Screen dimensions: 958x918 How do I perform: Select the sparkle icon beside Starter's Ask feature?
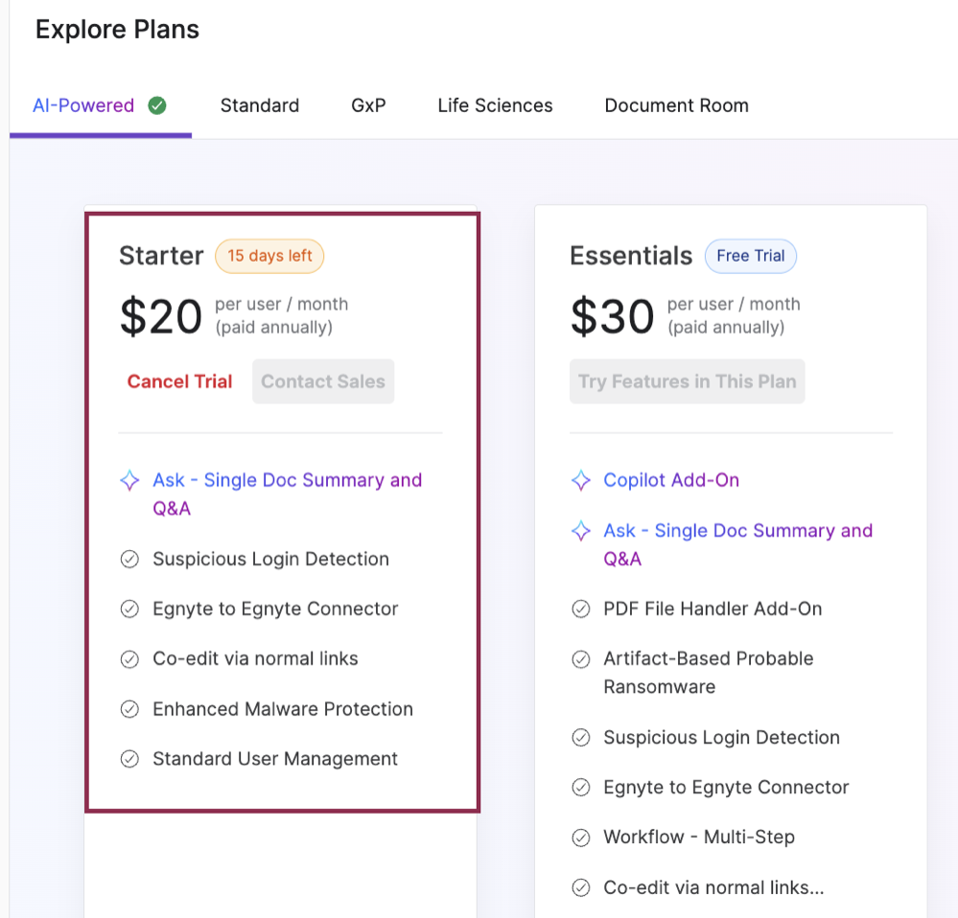(x=129, y=480)
